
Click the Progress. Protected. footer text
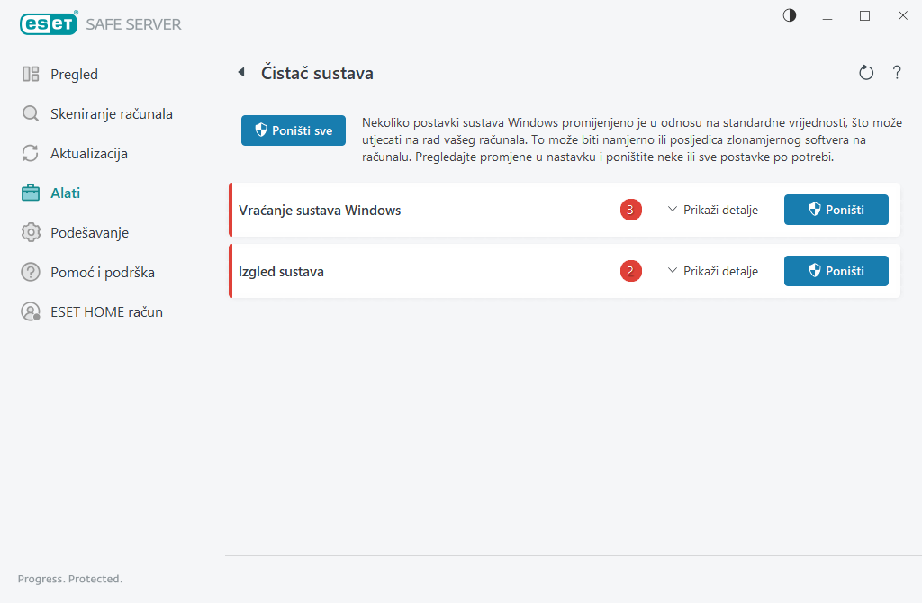(x=70, y=579)
